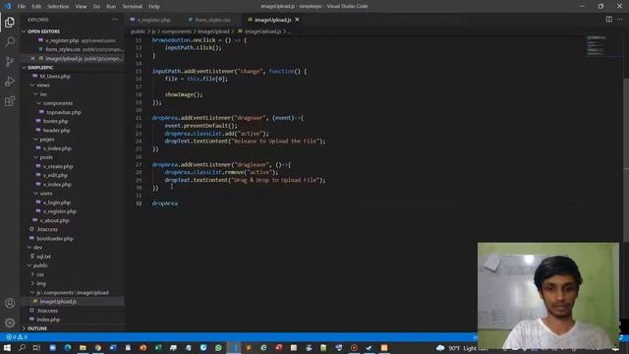
Task: Open the Go menu
Action: (96, 7)
